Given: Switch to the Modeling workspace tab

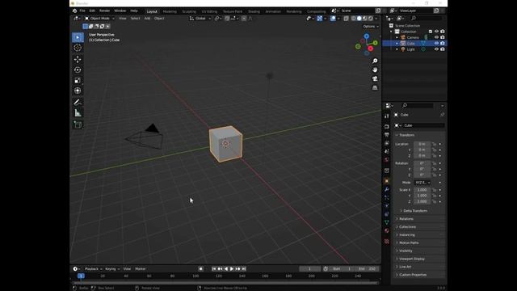Looking at the screenshot, I should pos(170,11).
